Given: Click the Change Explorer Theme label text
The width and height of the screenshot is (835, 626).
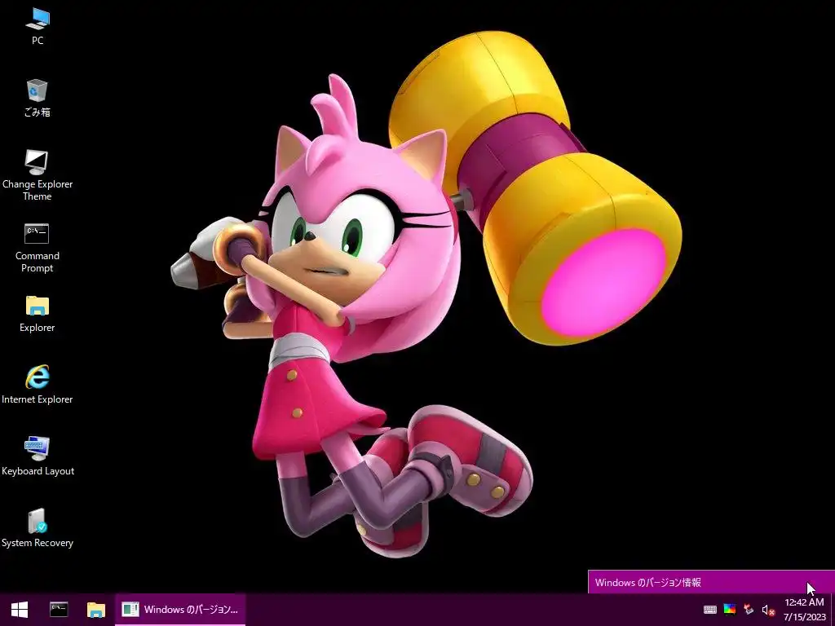Looking at the screenshot, I should click(38, 190).
